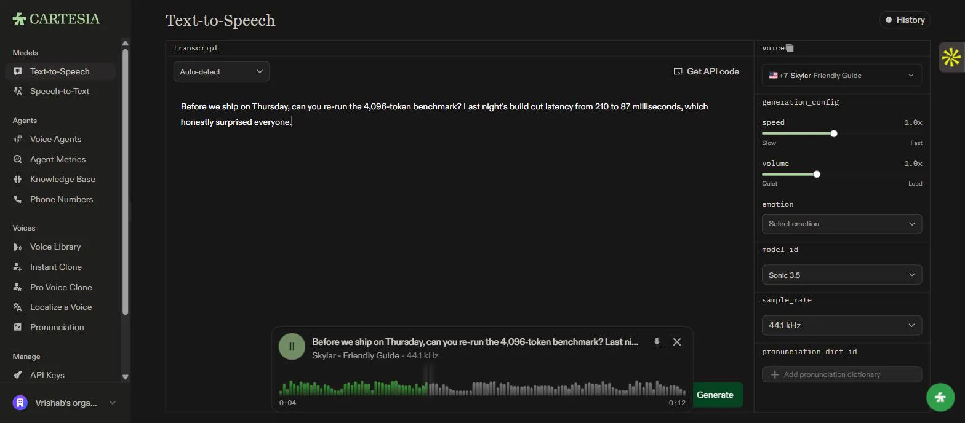
Task: Click the sidebar scroll down arrow
Action: [x=126, y=377]
